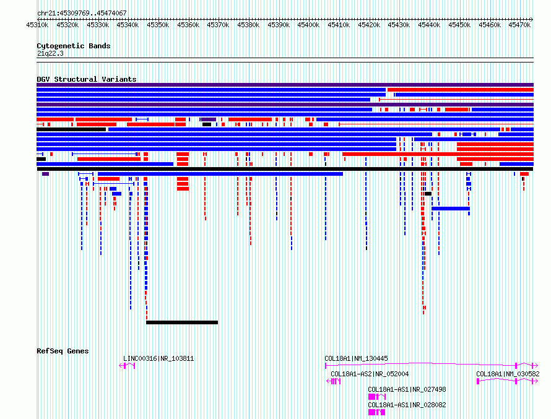
Task: Select the COL18A1 NM_030582 transcript glyph
Action: (x=507, y=381)
